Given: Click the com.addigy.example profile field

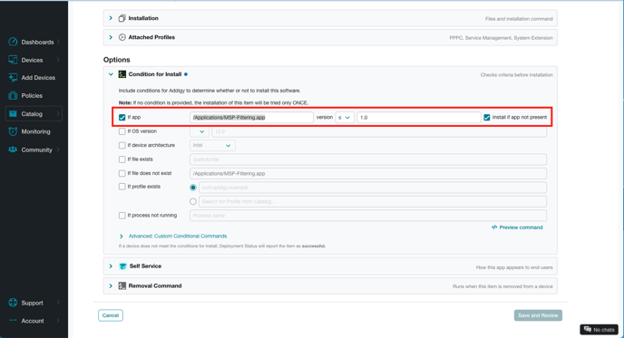Looking at the screenshot, I should coord(373,188).
